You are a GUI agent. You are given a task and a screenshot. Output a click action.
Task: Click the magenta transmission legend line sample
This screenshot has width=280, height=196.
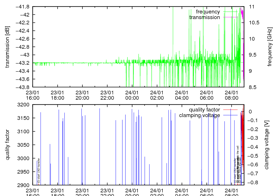(x=230, y=17)
